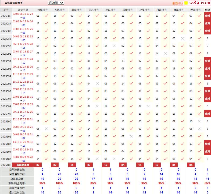This screenshot has height=194, width=211.
Task: Click the X mark in 2025102 采薇杀号
Action: tap(131, 136)
